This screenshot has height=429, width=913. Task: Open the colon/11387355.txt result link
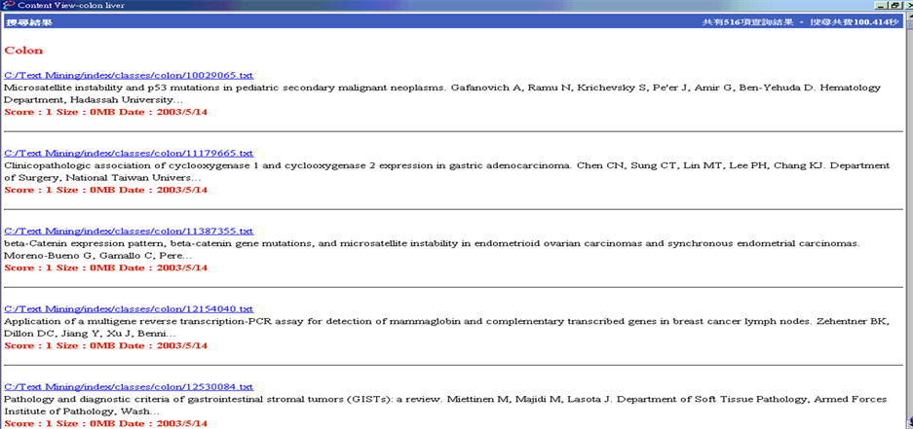pyautogui.click(x=129, y=231)
